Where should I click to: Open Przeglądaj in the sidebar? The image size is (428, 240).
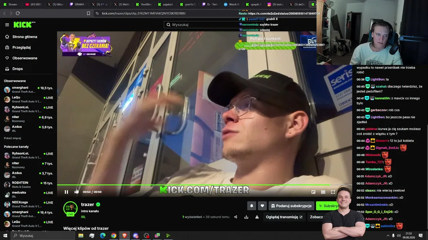tap(18, 47)
